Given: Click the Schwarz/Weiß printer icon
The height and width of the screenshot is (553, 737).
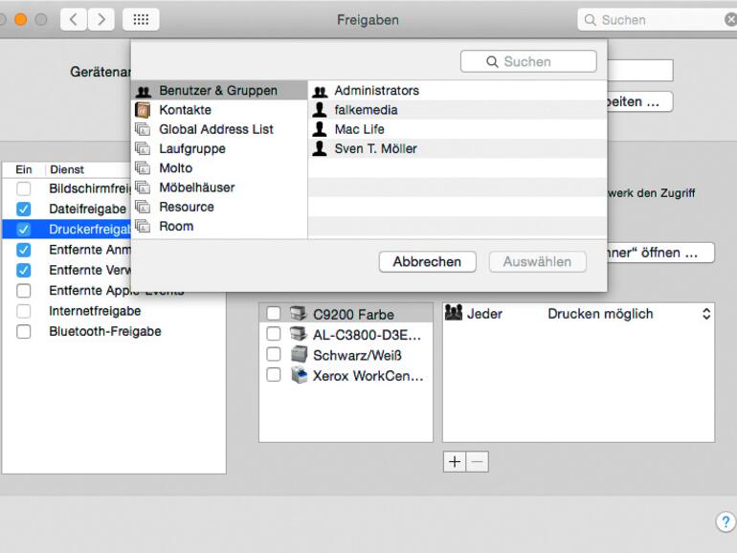Looking at the screenshot, I should pyautogui.click(x=299, y=354).
